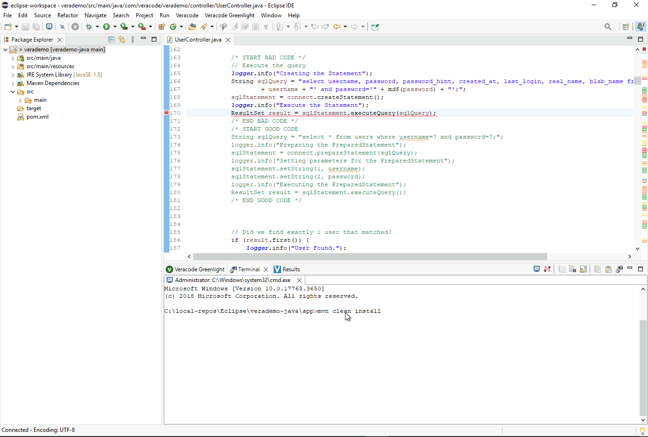Open the Veracode menu
This screenshot has height=437, width=648.
[187, 15]
